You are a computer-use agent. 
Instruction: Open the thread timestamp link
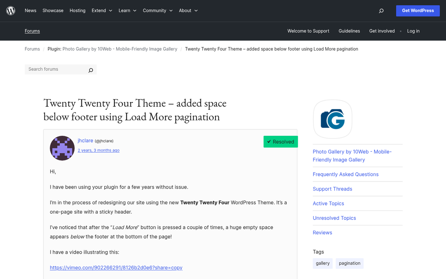(x=98, y=150)
